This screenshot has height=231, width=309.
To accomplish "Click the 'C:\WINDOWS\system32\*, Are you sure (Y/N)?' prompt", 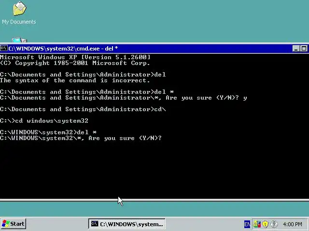I will pyautogui.click(x=81, y=138).
